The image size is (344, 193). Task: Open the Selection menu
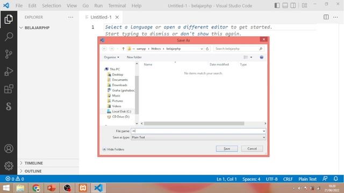[x=52, y=6]
